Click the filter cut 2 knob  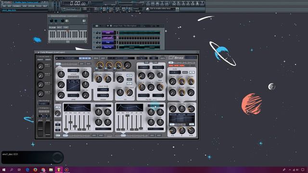141,87
